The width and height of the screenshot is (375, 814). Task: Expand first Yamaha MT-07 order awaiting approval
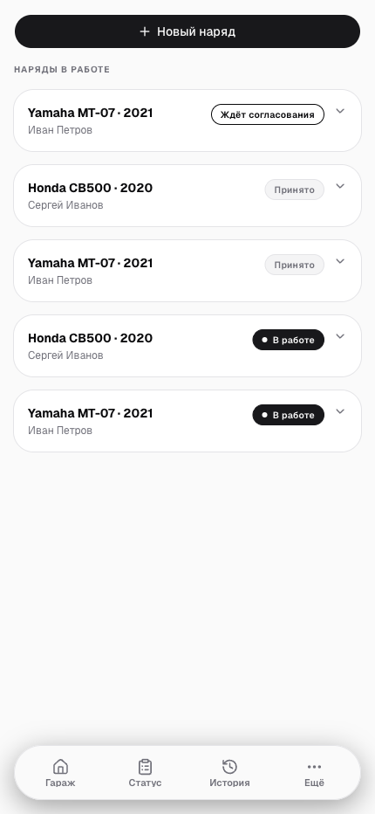click(340, 111)
